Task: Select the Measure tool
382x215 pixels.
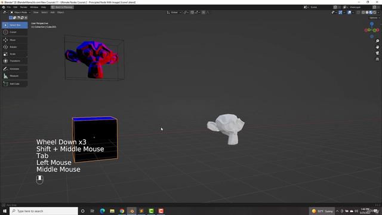Action: pos(14,76)
